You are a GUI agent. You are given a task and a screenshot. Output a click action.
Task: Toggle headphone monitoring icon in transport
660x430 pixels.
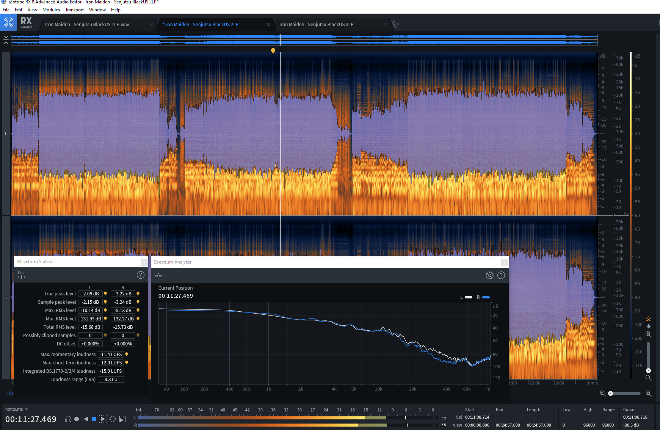[68, 419]
